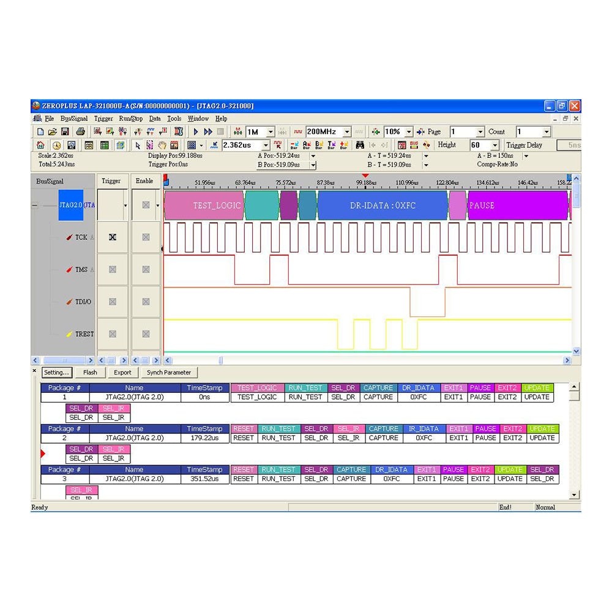Click the Setting... button
This screenshot has width=612, height=612.
[56, 373]
